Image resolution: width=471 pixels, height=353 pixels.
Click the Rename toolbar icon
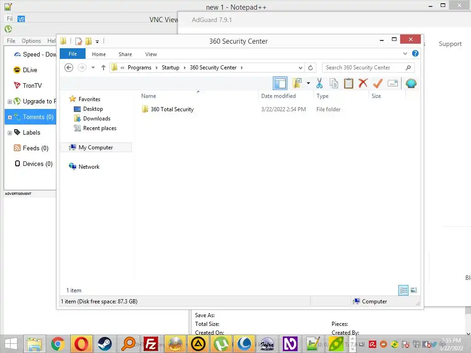point(393,83)
